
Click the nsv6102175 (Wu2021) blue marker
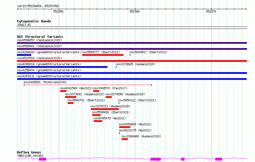pyautogui.click(x=119, y=133)
